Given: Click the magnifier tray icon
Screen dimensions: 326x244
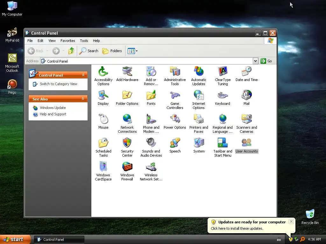Looking at the screenshot, I should pyautogui.click(x=302, y=240).
